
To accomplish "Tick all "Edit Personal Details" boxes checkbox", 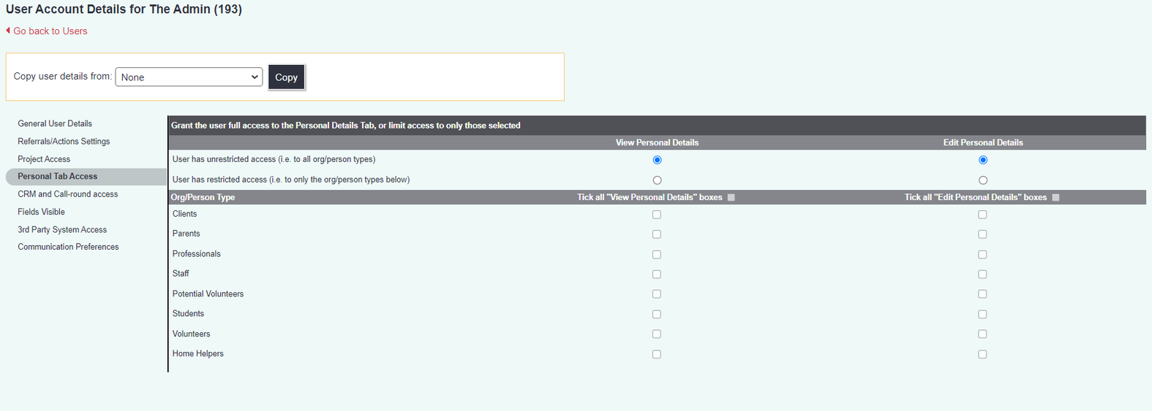I will [x=1055, y=198].
